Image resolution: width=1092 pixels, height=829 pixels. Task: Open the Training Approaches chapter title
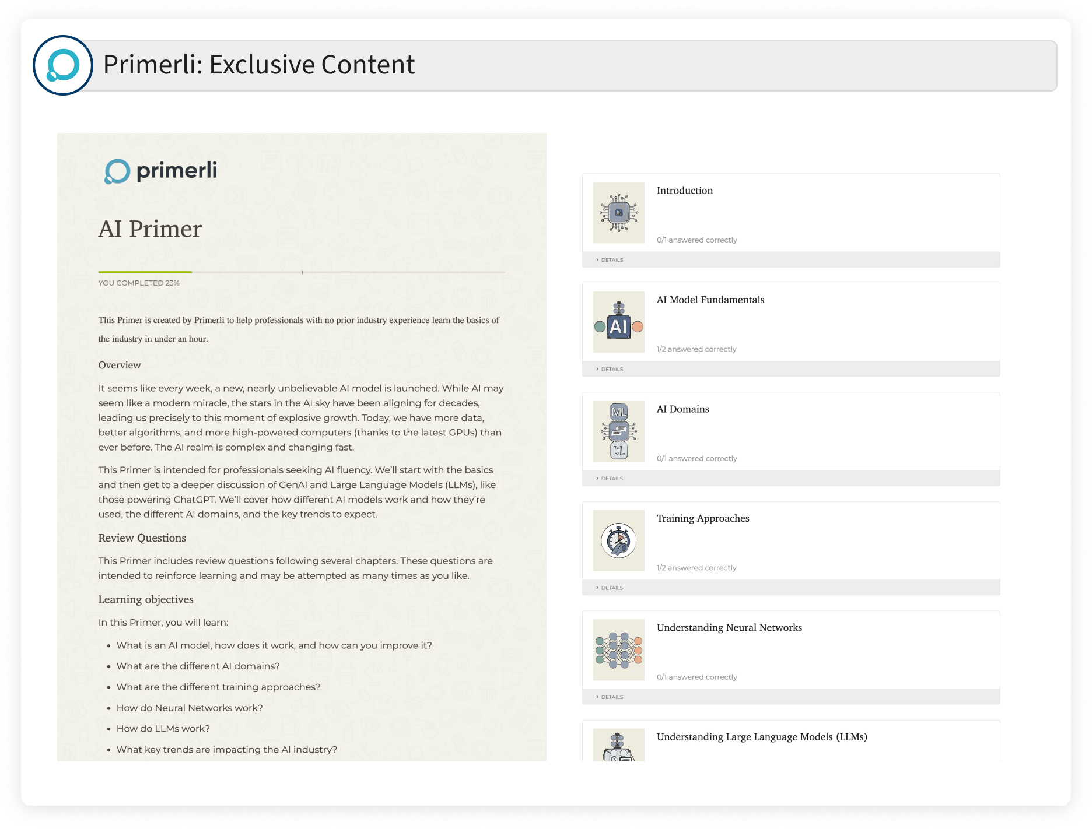coord(703,518)
